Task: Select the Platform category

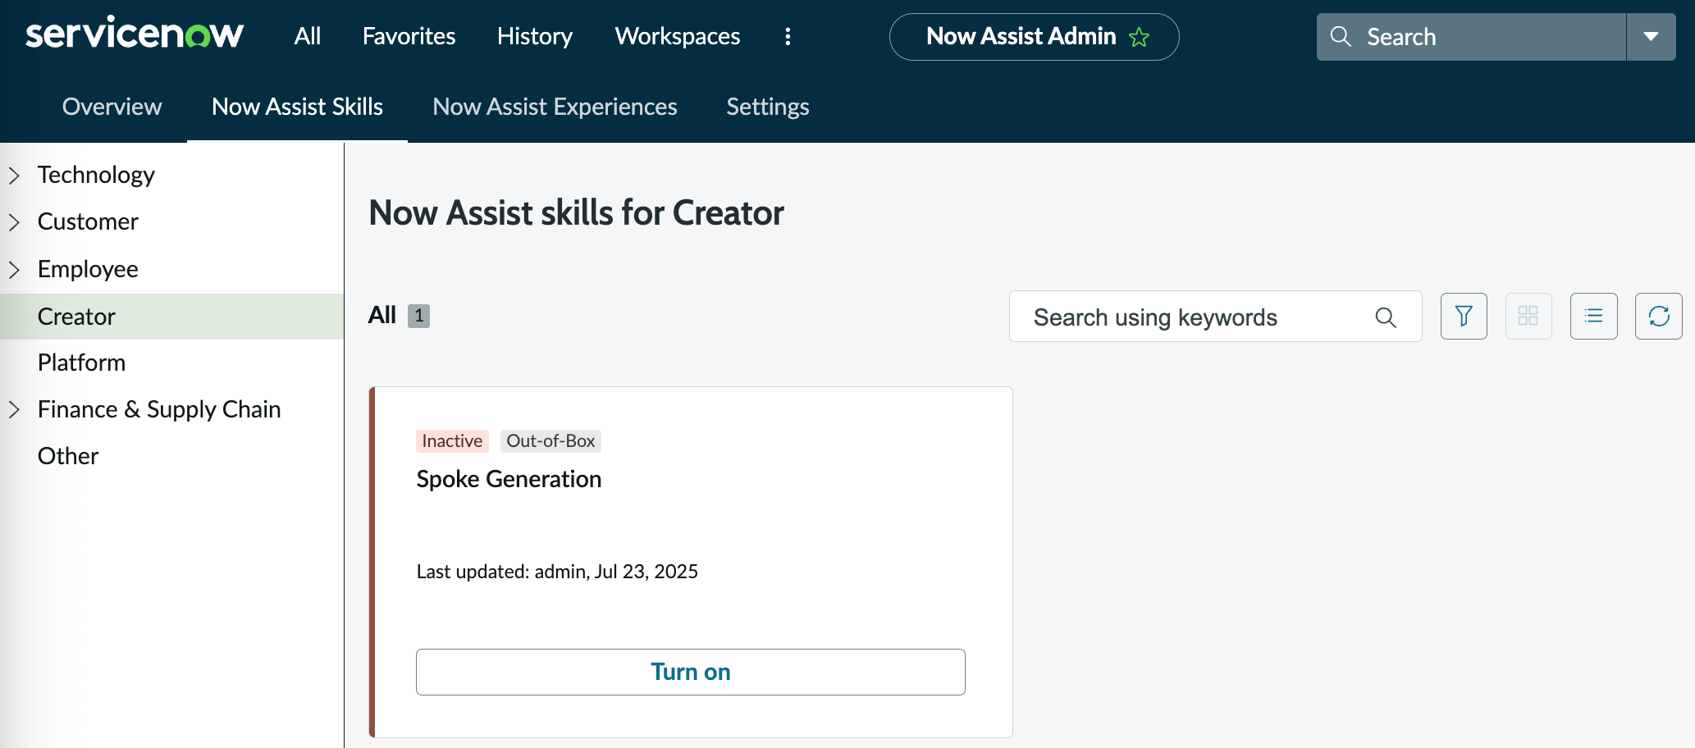Action: click(x=81, y=363)
